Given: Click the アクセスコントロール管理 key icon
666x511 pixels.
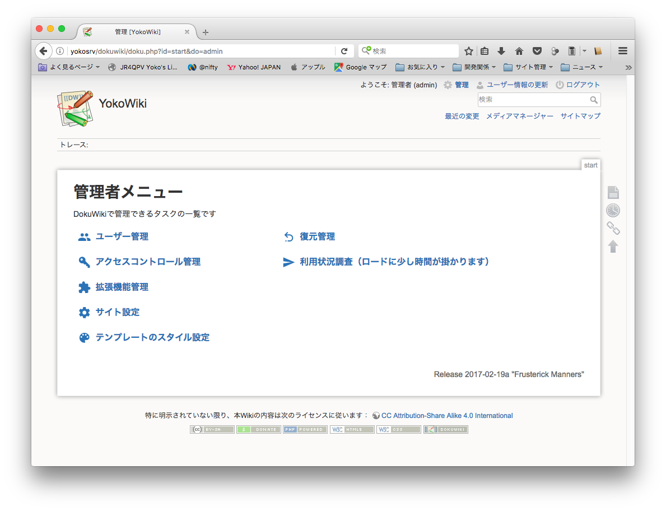Looking at the screenshot, I should click(x=84, y=262).
